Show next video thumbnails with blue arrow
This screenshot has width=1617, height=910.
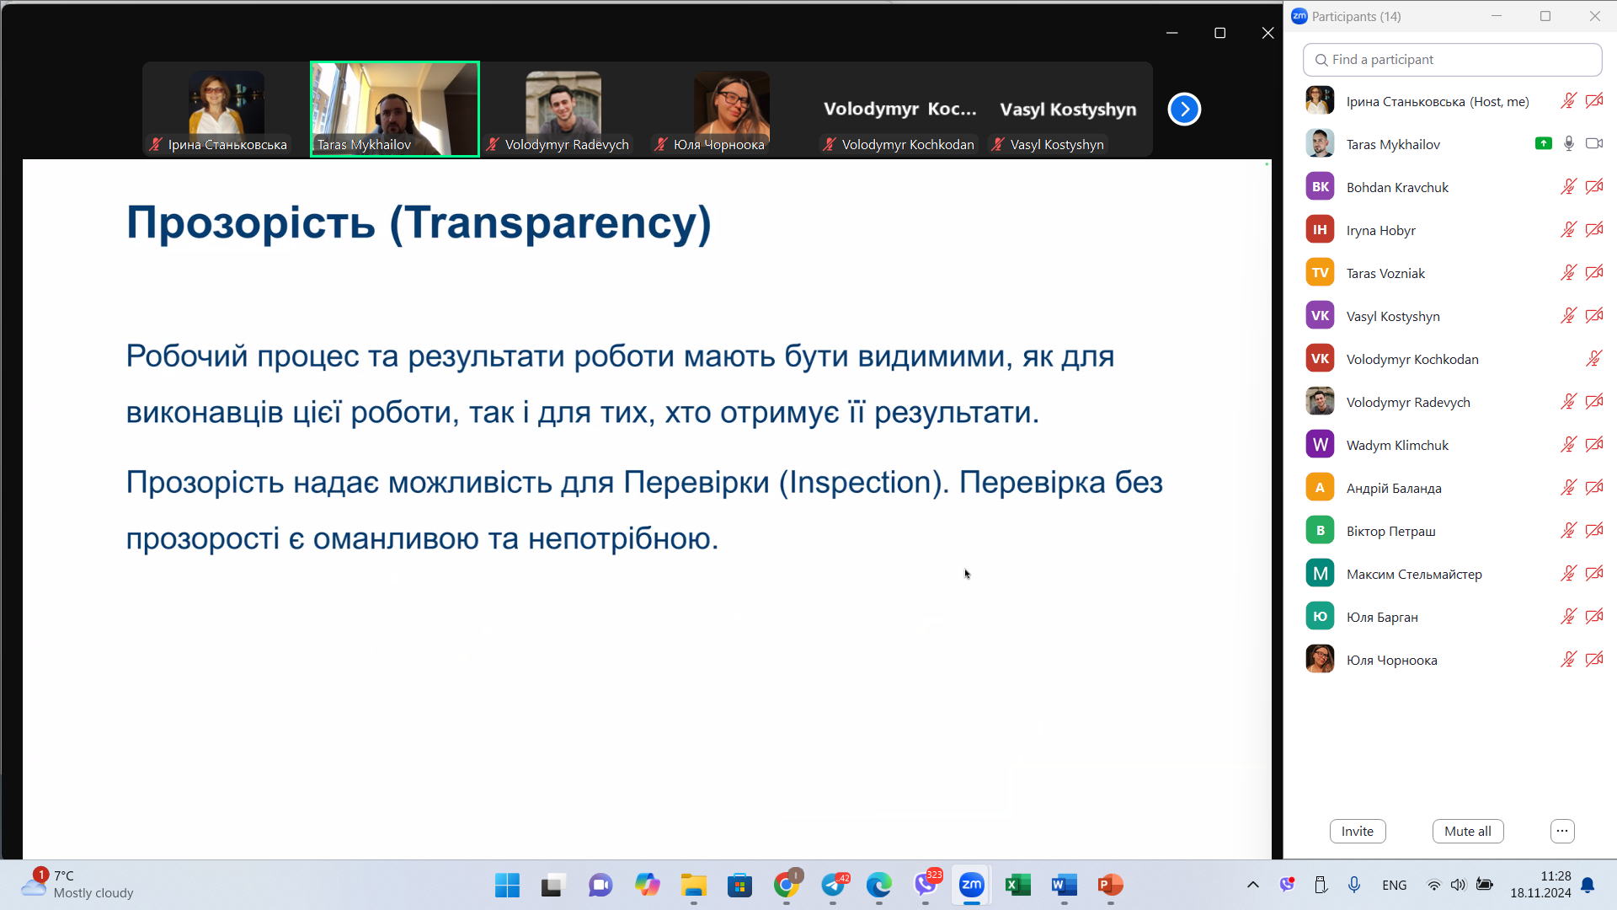(x=1184, y=109)
